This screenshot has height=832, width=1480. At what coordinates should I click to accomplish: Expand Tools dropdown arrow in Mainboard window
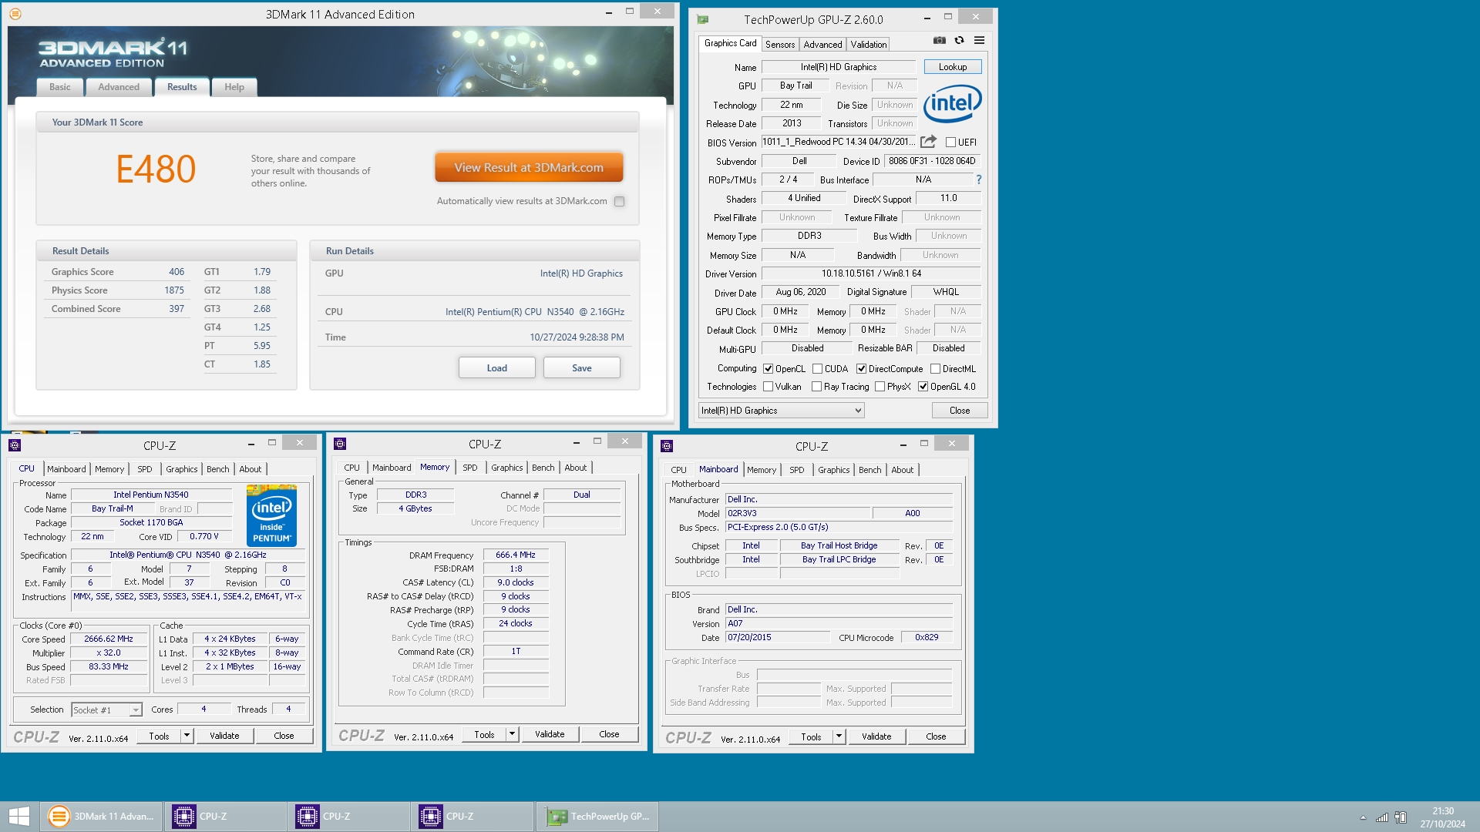click(x=839, y=736)
